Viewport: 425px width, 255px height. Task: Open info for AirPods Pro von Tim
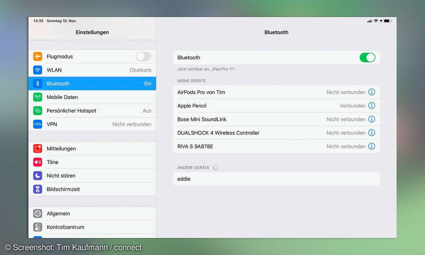tap(372, 92)
